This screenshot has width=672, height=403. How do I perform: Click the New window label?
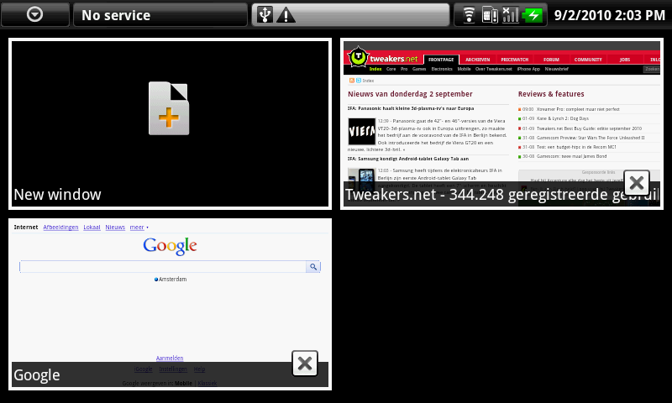click(x=57, y=195)
